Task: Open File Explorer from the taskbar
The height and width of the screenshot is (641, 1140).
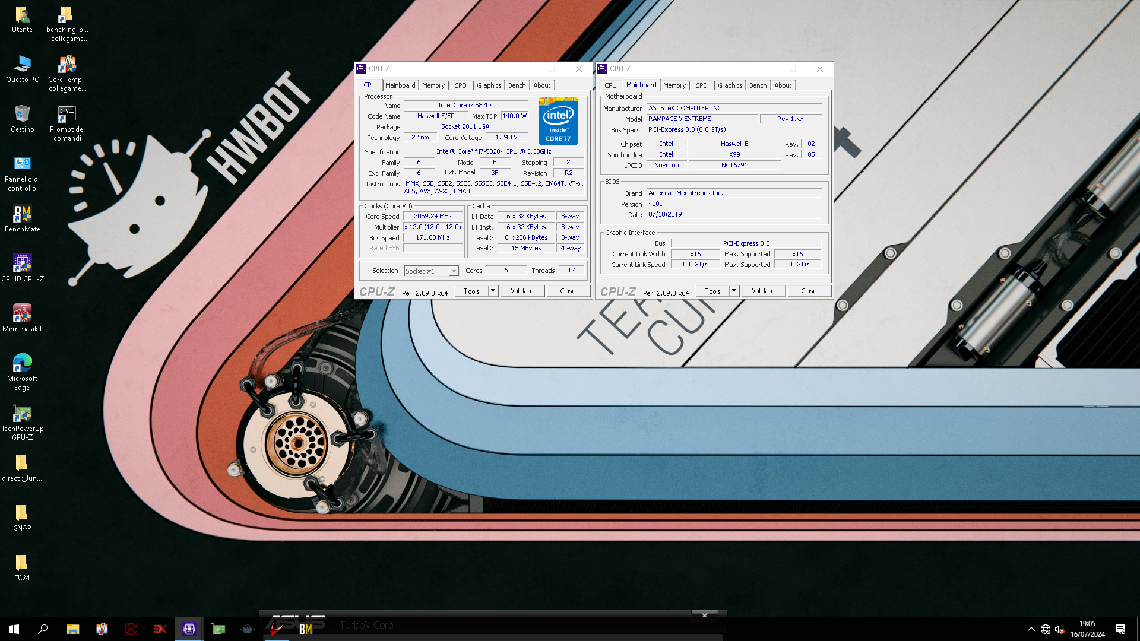Action: click(x=72, y=629)
